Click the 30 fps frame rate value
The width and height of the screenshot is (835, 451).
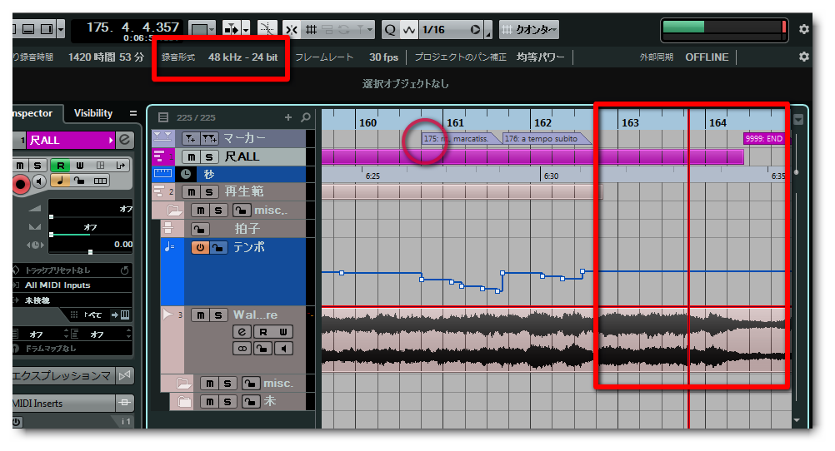click(x=383, y=57)
